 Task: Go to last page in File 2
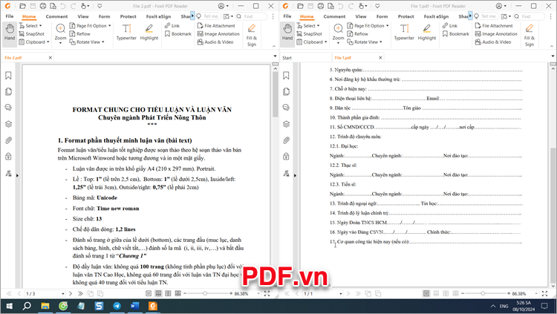point(80,293)
